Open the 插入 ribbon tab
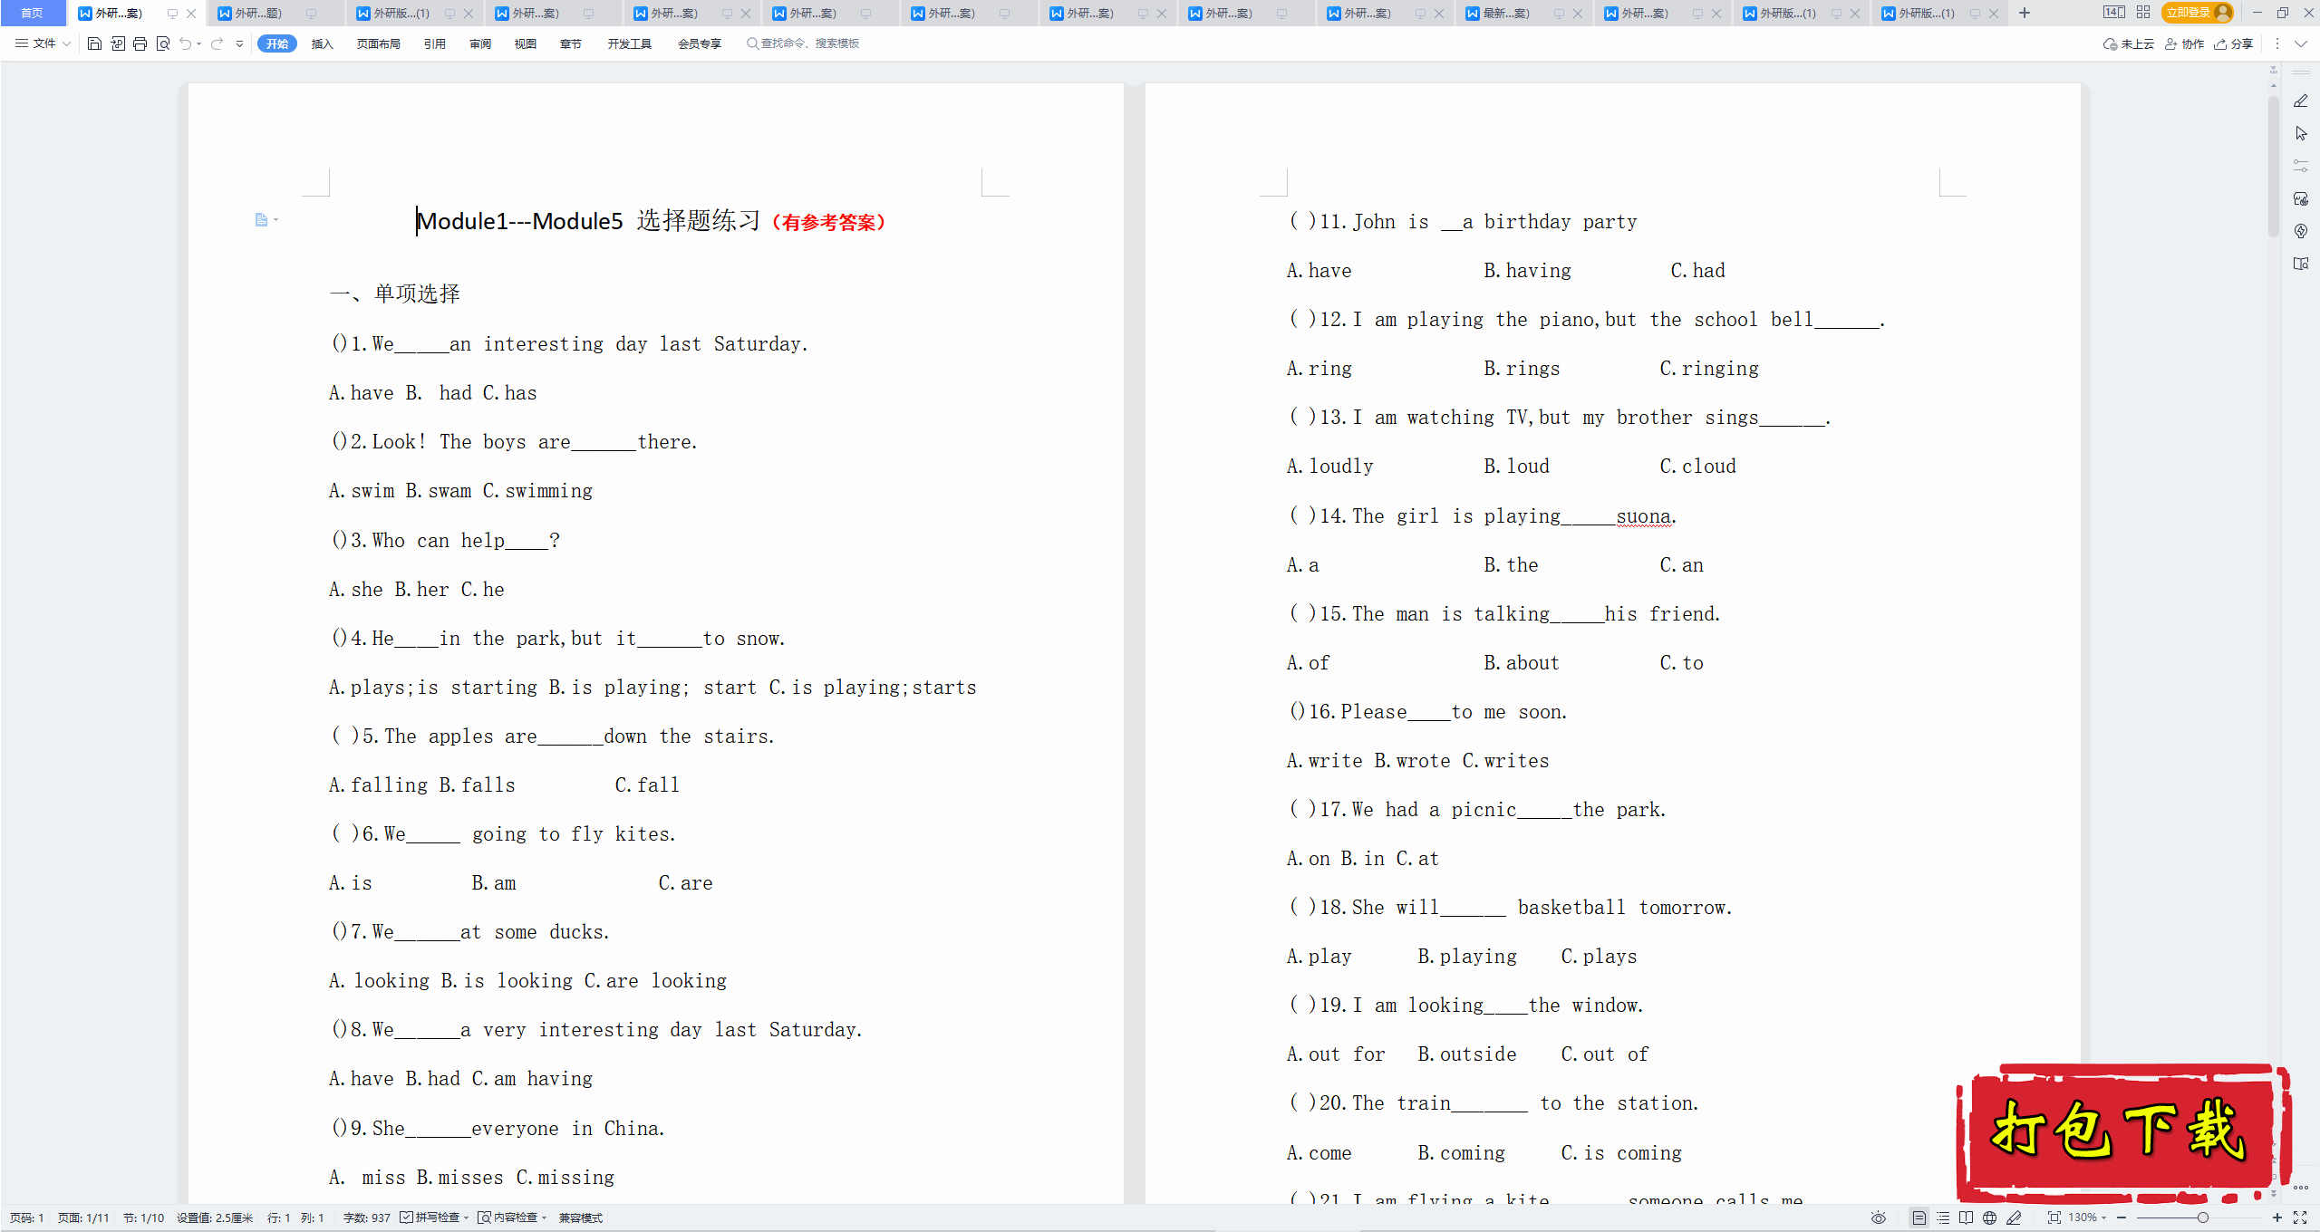The height and width of the screenshot is (1232, 2320). (323, 43)
